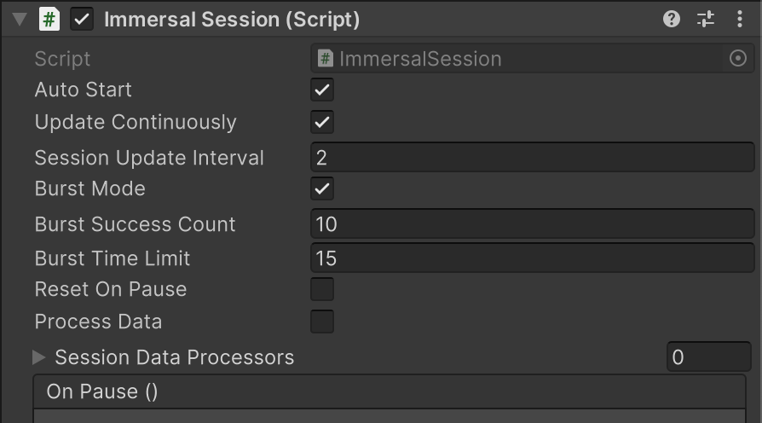Click Session Data Processors size field
Screen dimensions: 762x423
coord(709,356)
